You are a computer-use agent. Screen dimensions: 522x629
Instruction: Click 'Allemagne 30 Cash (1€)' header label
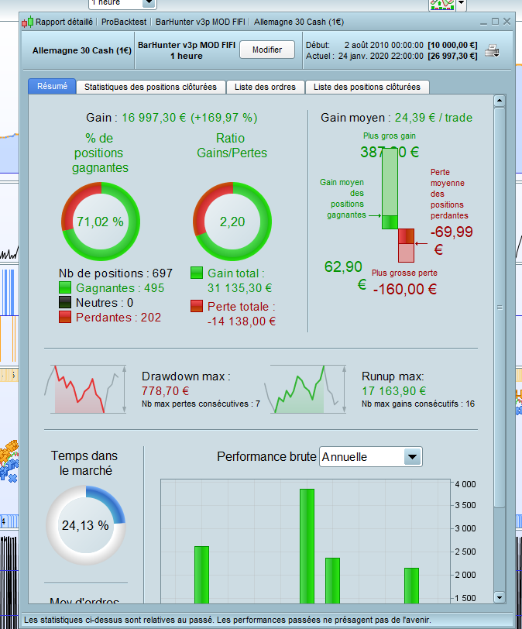82,50
